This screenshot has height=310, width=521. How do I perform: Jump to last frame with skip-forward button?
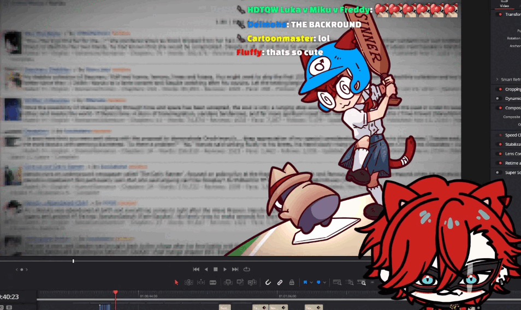[235, 269]
